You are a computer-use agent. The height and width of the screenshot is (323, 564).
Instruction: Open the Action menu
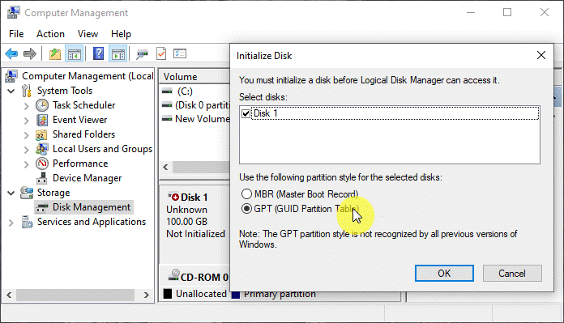pyautogui.click(x=50, y=34)
